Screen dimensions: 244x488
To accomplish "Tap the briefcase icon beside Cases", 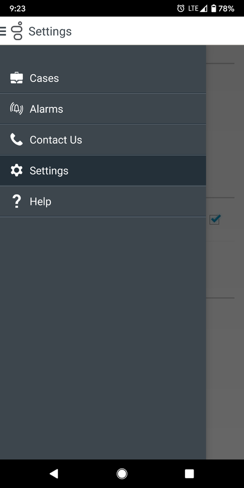I will coord(16,78).
